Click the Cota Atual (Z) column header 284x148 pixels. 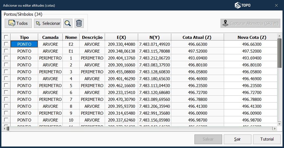pyautogui.click(x=197, y=37)
